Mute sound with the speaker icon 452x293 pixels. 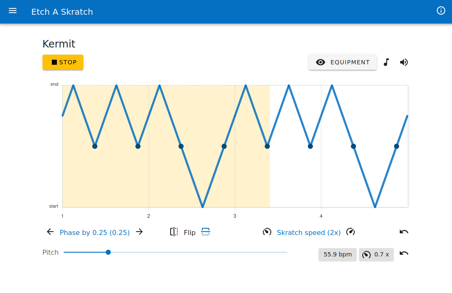click(x=404, y=62)
